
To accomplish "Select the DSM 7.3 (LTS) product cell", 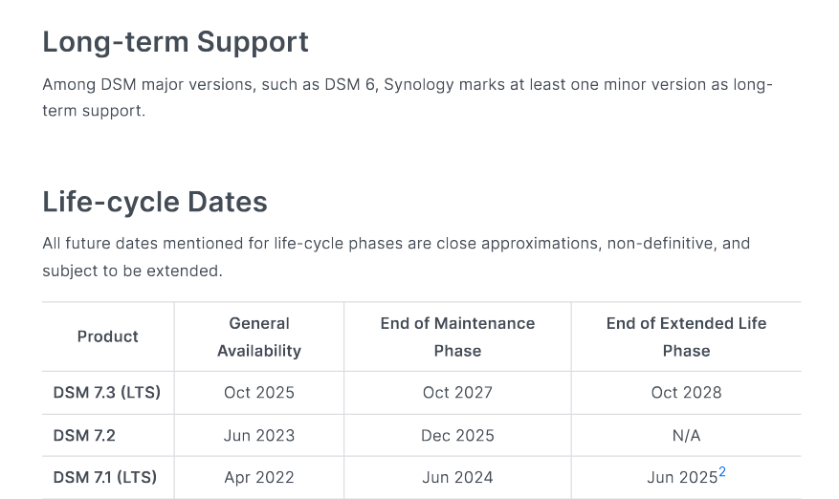I will (x=107, y=393).
